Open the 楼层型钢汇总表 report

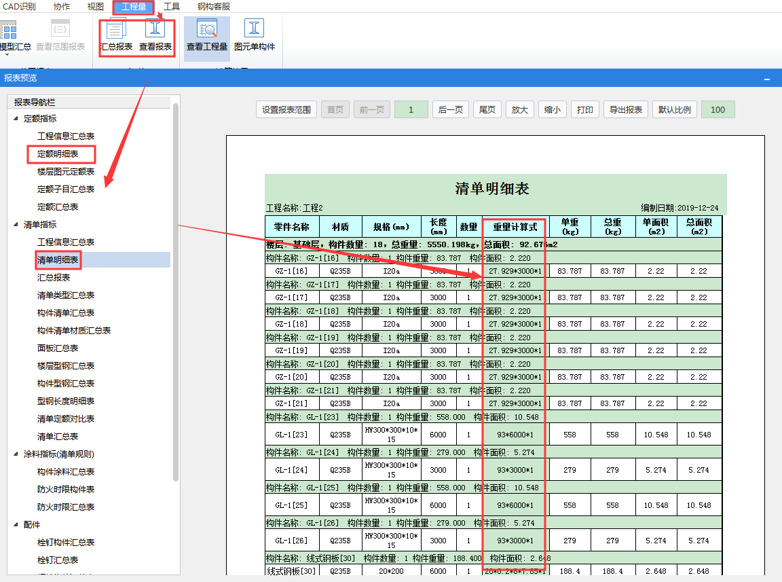[x=66, y=366]
